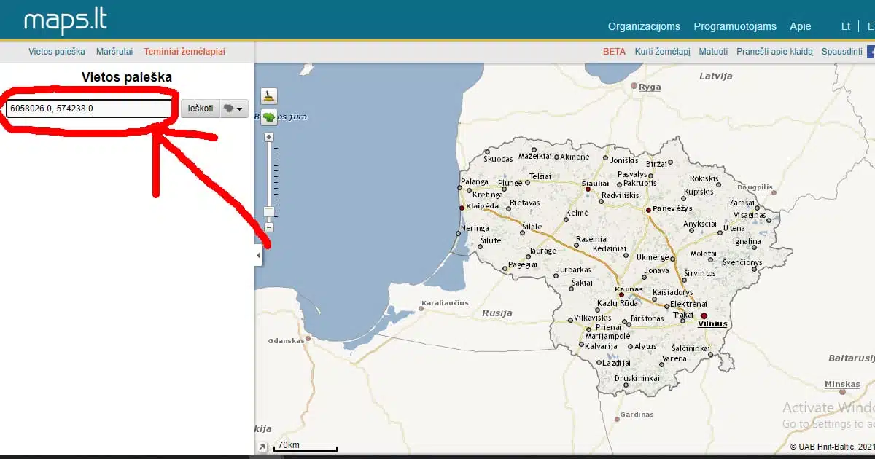This screenshot has height=459, width=875.
Task: Click the Varėna label on map
Action: pos(674,359)
